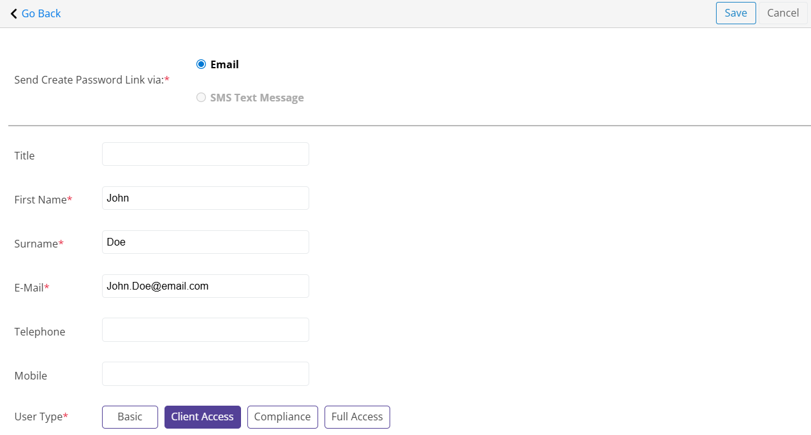The width and height of the screenshot is (811, 435).
Task: Click the E-Mail address input field
Action: click(x=205, y=286)
